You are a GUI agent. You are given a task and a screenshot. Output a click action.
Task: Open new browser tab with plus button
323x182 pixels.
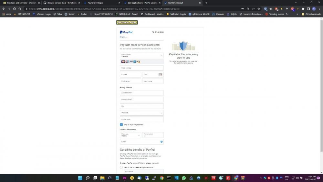[206, 3]
